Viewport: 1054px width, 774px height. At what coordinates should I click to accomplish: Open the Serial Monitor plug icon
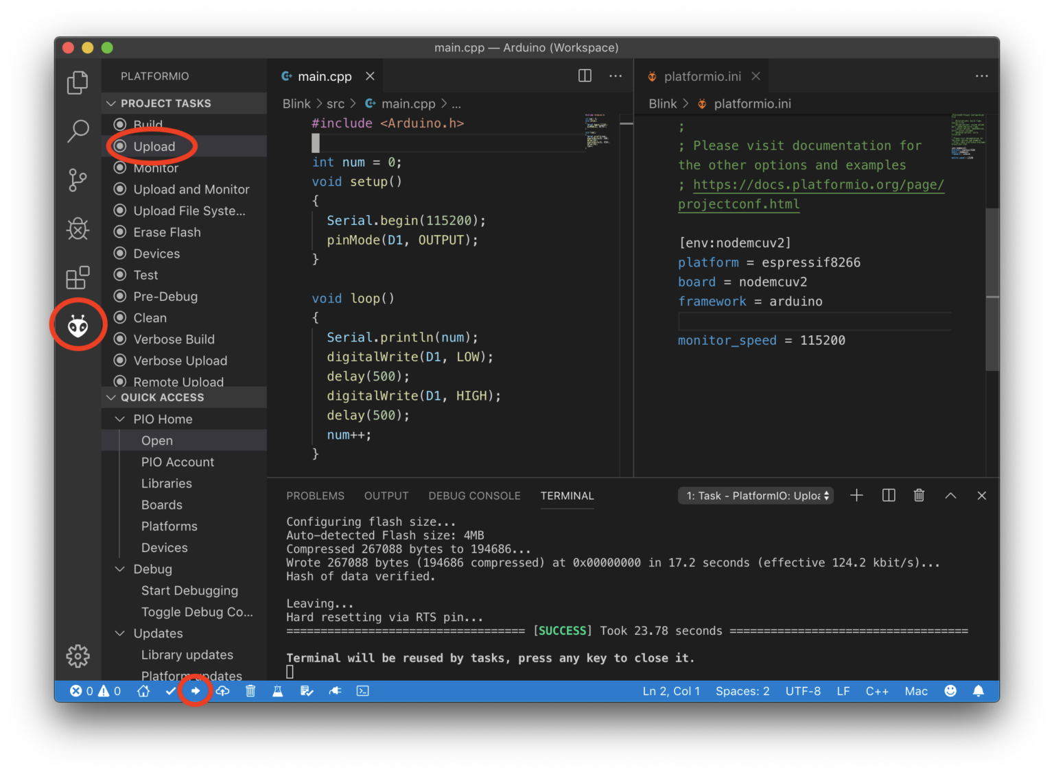335,691
